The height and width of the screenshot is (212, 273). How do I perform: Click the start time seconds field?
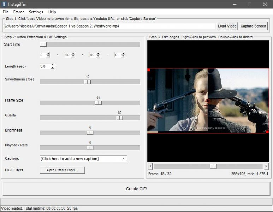pos(93,55)
